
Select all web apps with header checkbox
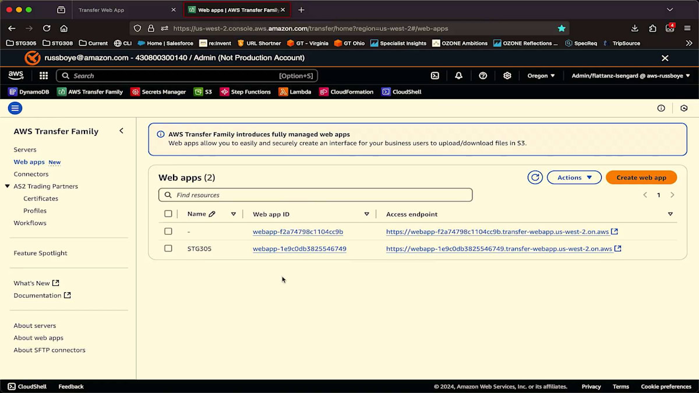tap(168, 214)
